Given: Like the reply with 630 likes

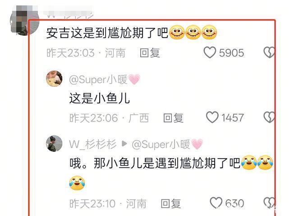Looking at the screenshot, I should tap(216, 203).
